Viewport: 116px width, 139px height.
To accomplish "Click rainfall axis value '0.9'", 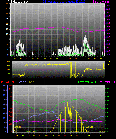I will [x=10, y=97].
